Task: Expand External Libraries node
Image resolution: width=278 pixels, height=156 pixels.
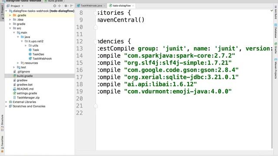Action: [7, 102]
